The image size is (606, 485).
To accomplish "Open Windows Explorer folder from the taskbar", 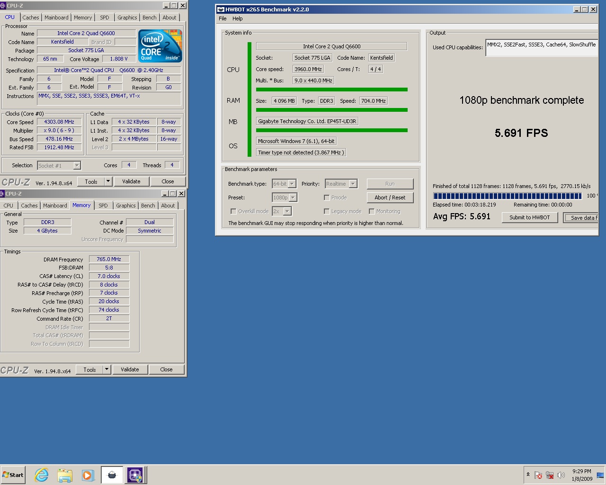I will 65,475.
